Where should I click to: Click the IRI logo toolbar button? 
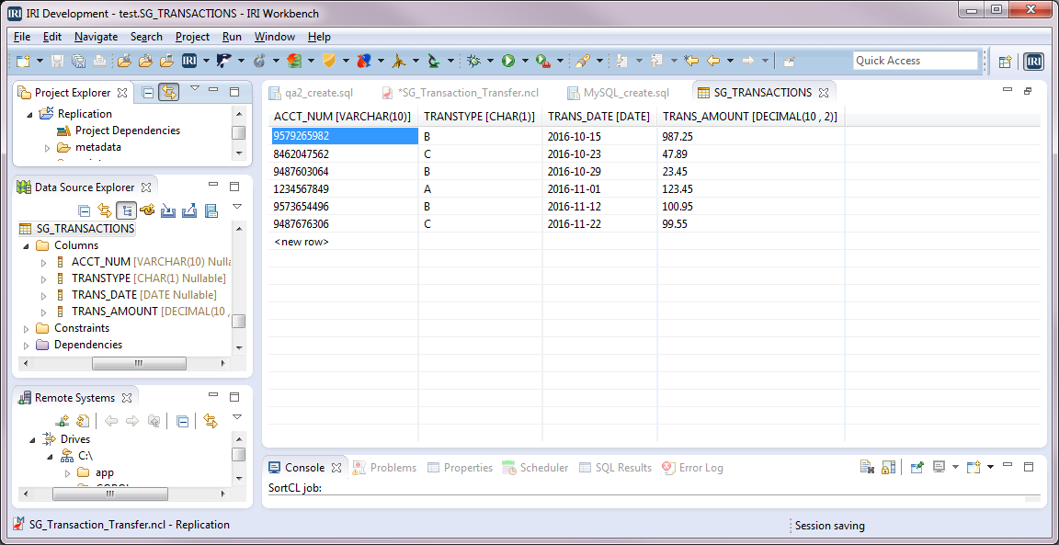pyautogui.click(x=189, y=61)
